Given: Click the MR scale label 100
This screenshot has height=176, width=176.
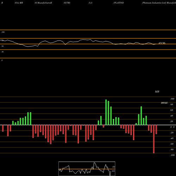Looking at the screenshot, I should 172,99.
